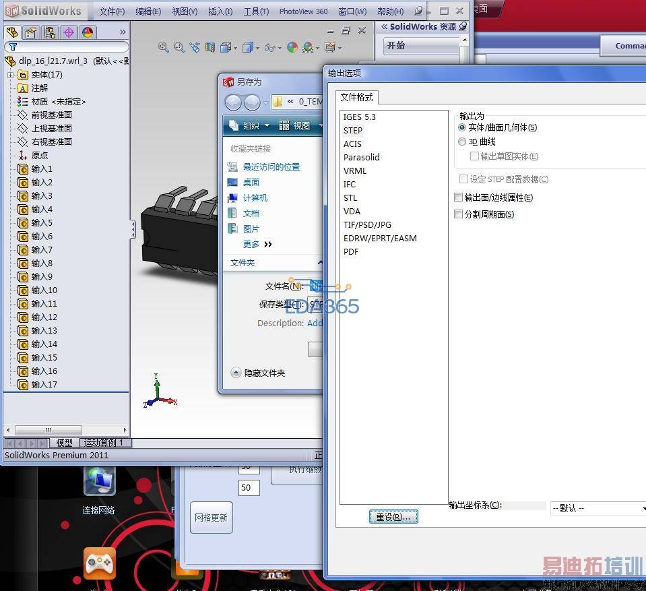Open 视图(V) menu
646x591 pixels.
coord(185,11)
